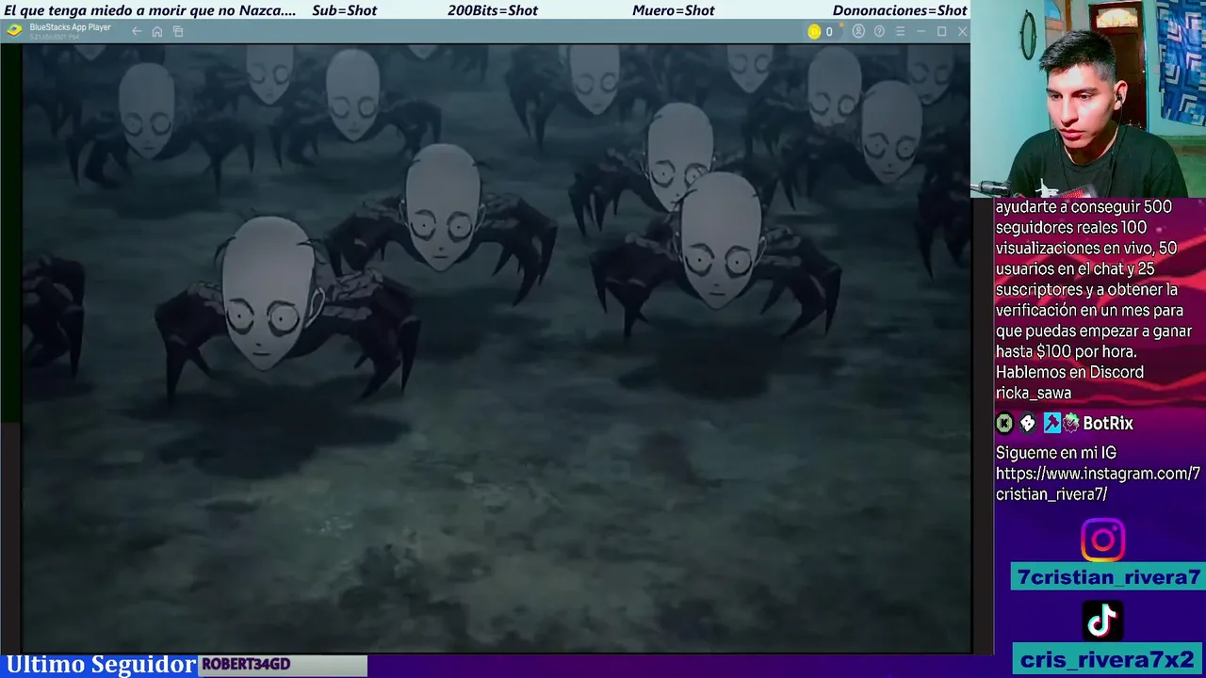This screenshot has width=1206, height=678.
Task: Click 'Muero=Shot' banner text
Action: tap(674, 10)
